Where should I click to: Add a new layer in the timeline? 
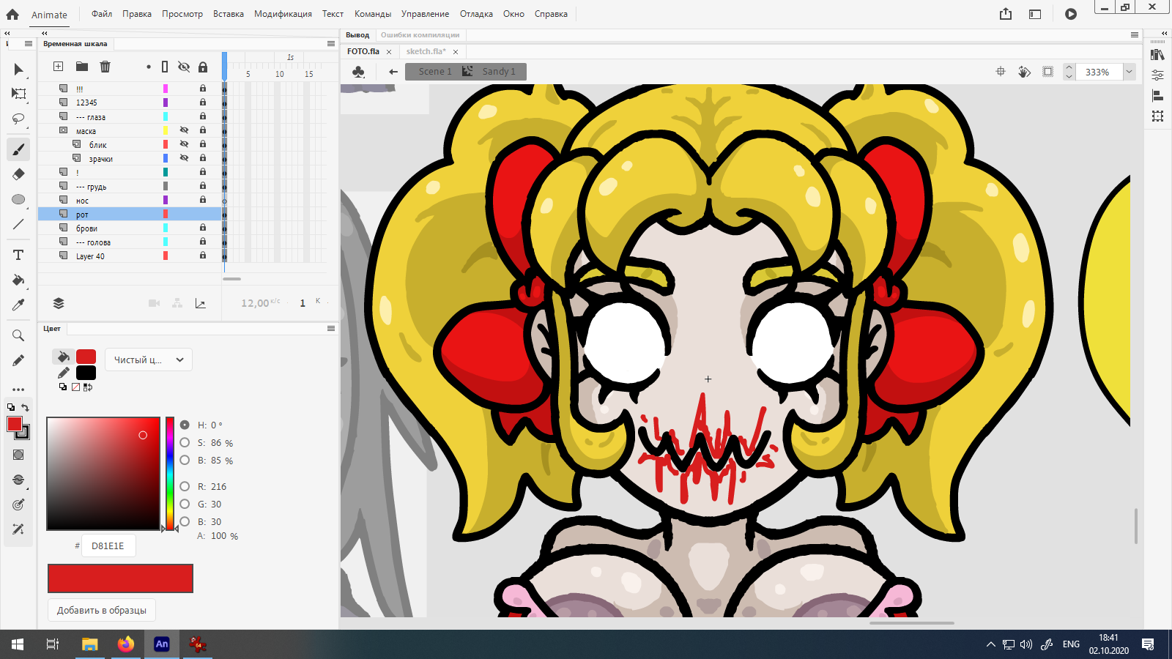point(59,67)
